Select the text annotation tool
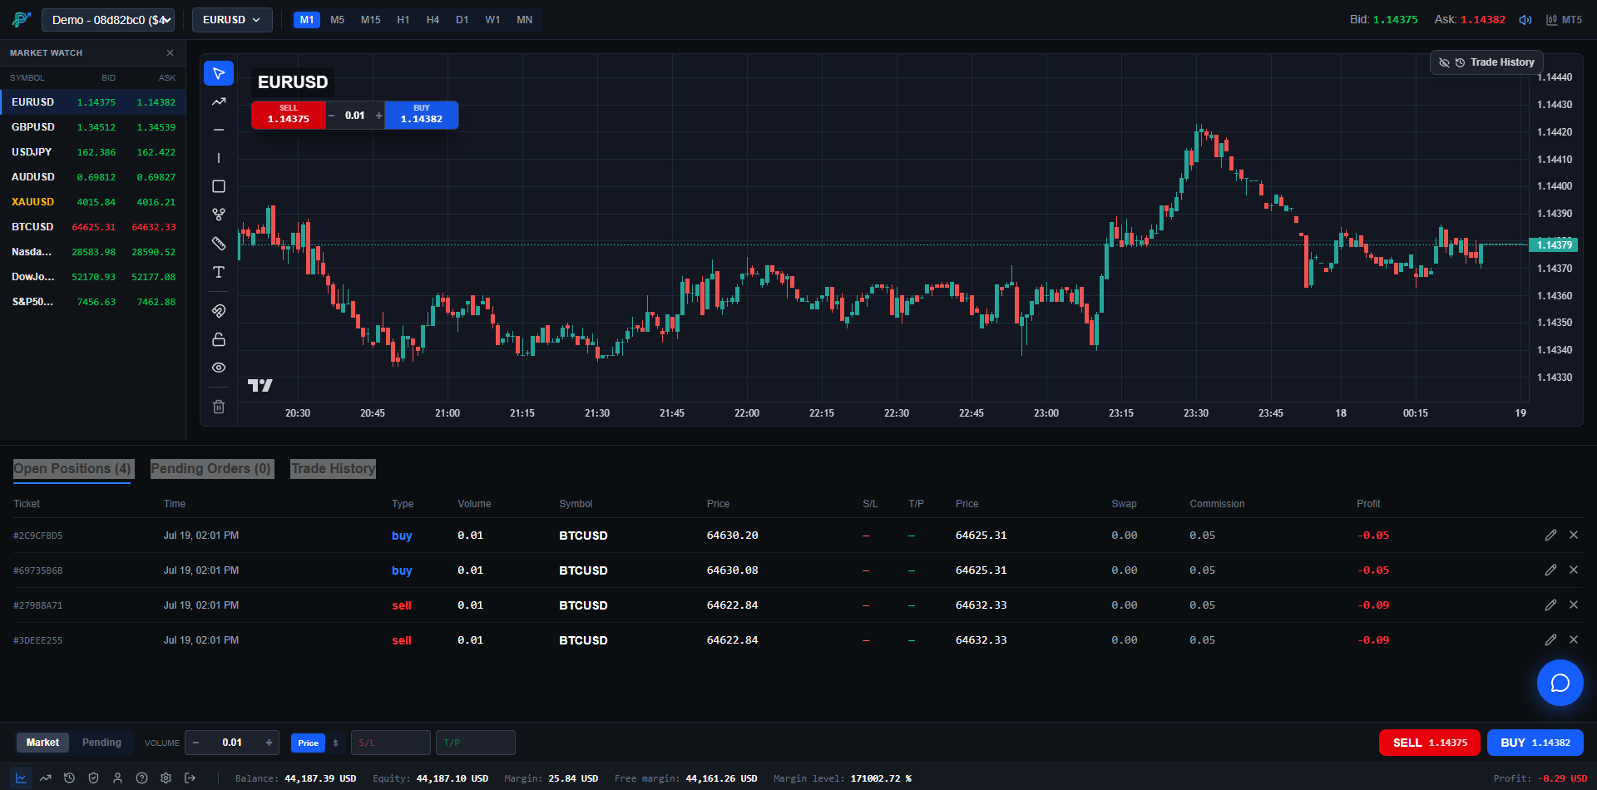Image resolution: width=1597 pixels, height=790 pixels. [219, 272]
